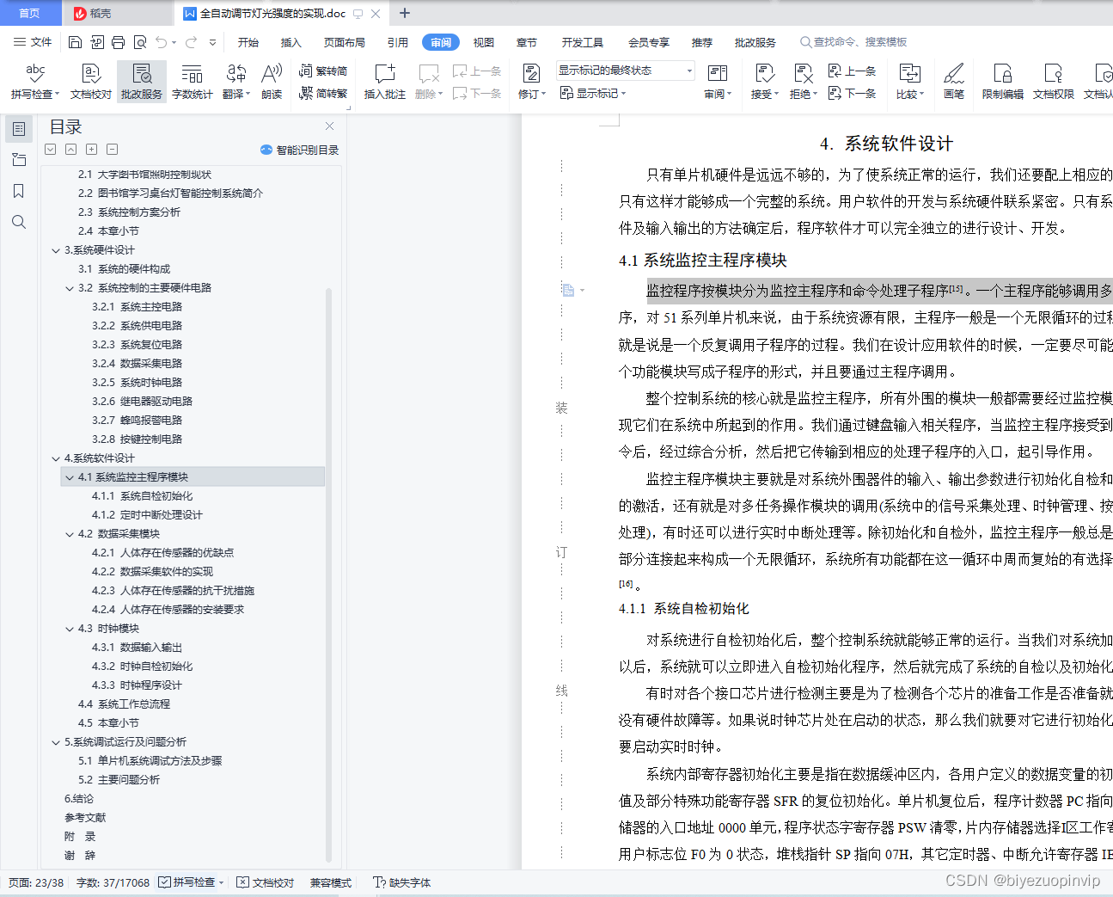Collapse 5.系统调试运行及问题分析 node
The image size is (1113, 897).
(x=56, y=742)
